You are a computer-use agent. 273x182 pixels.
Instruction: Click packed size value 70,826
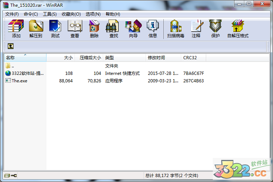(x=94, y=81)
